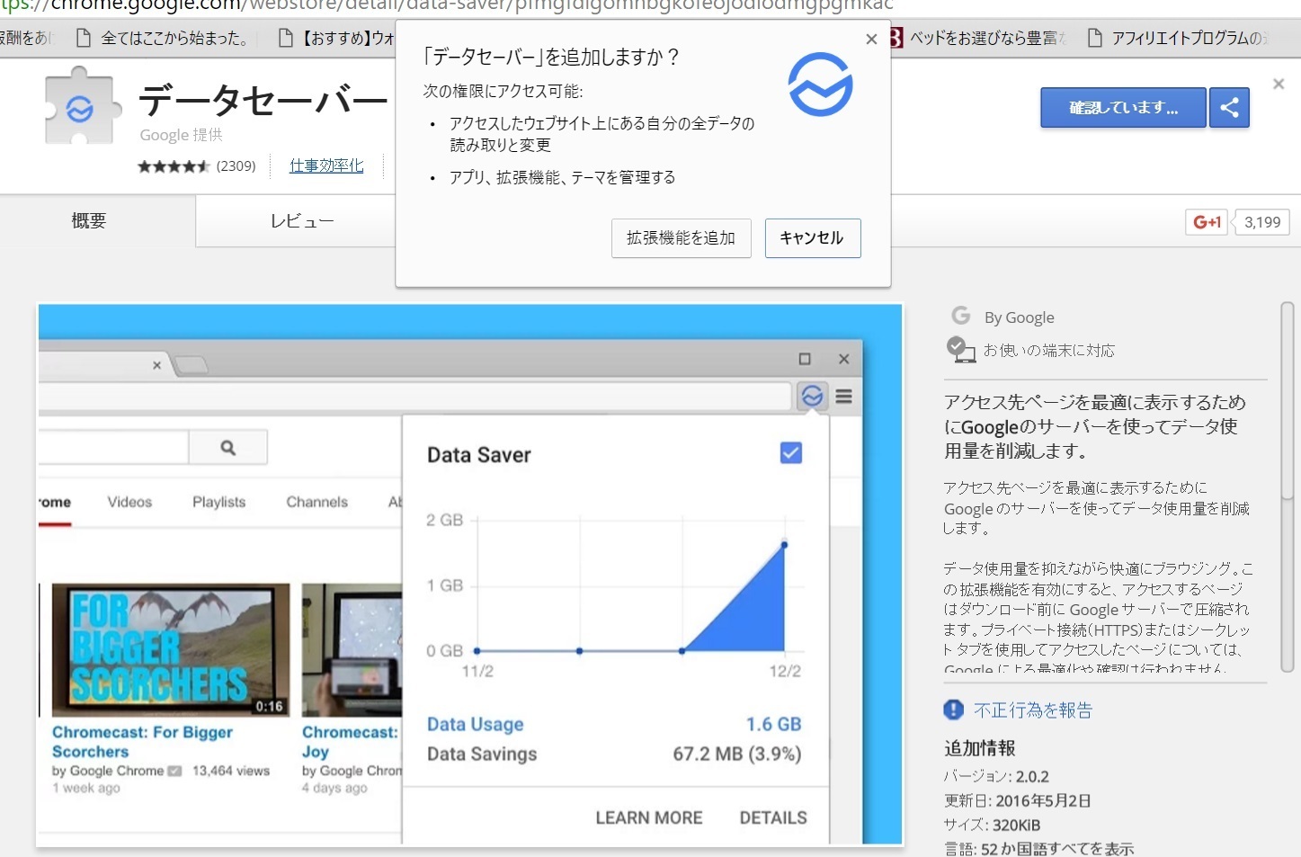
Task: Click the Chromecast: For Bigger Scorchers title
Action: [x=142, y=742]
